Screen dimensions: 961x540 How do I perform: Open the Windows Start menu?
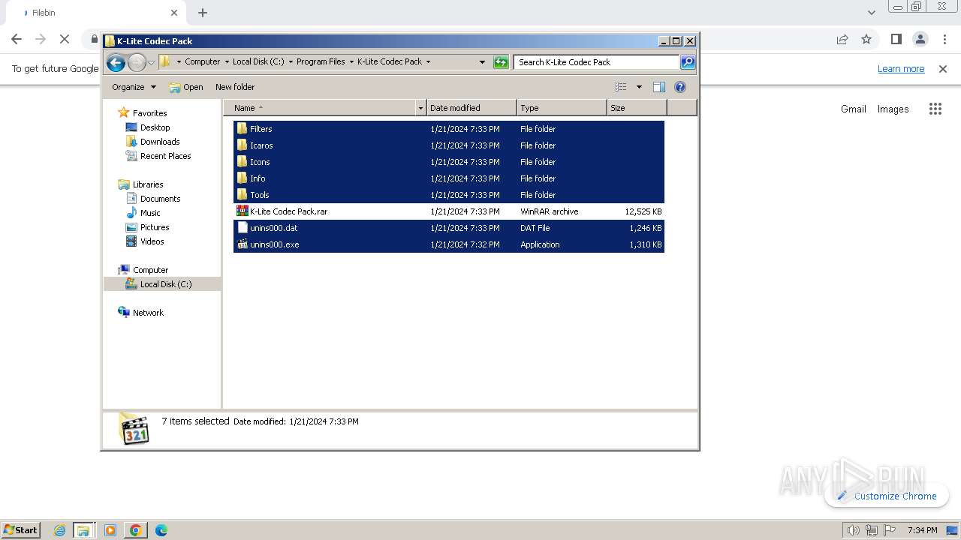tap(20, 530)
